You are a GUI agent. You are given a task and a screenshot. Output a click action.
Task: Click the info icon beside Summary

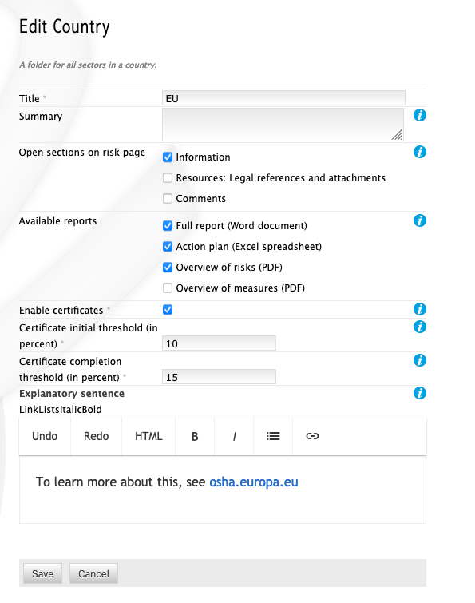[x=420, y=115]
